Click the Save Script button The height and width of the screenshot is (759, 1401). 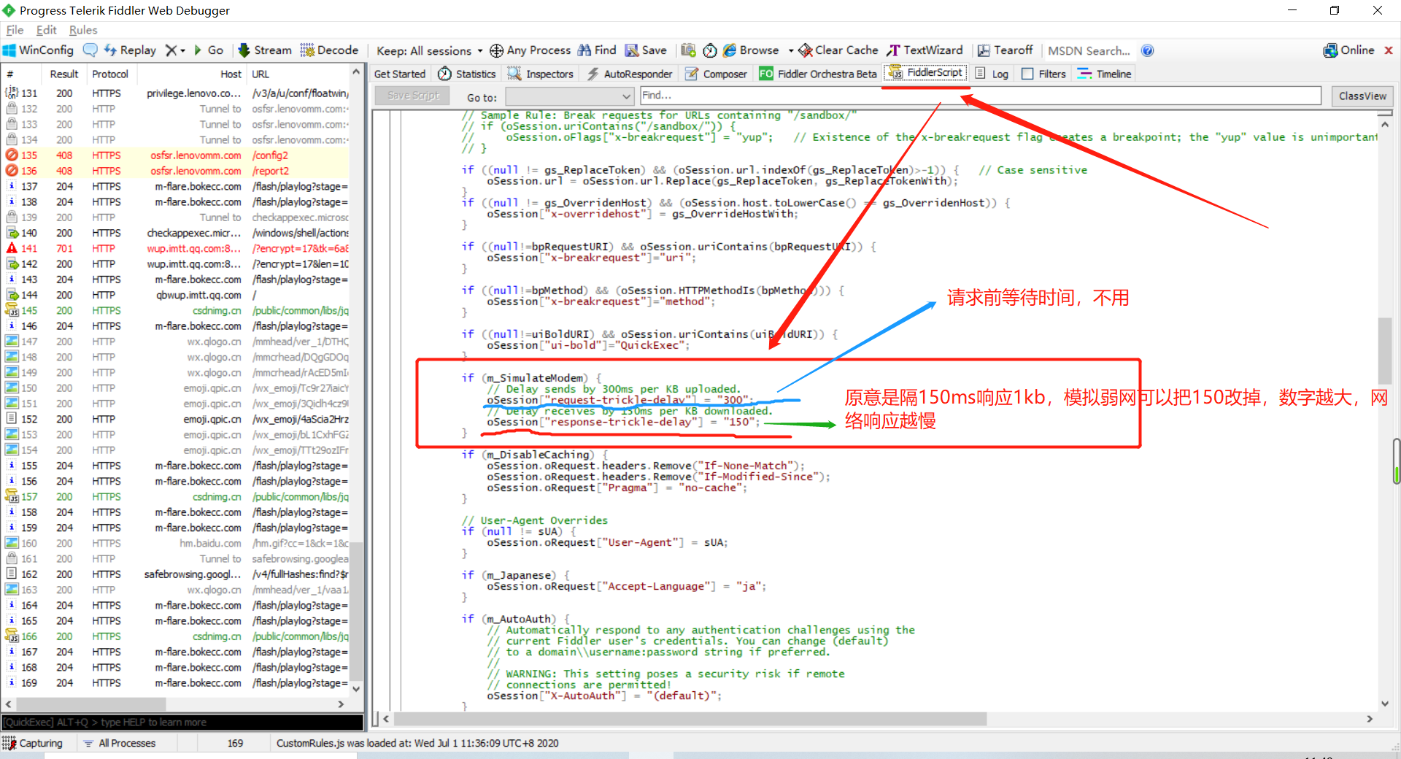point(413,96)
